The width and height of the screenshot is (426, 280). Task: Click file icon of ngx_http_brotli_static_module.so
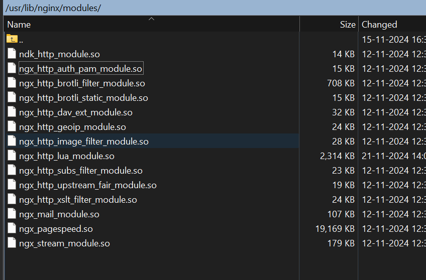[12, 97]
